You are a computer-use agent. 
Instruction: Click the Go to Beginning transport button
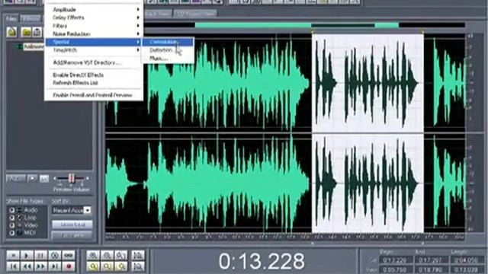point(13,266)
